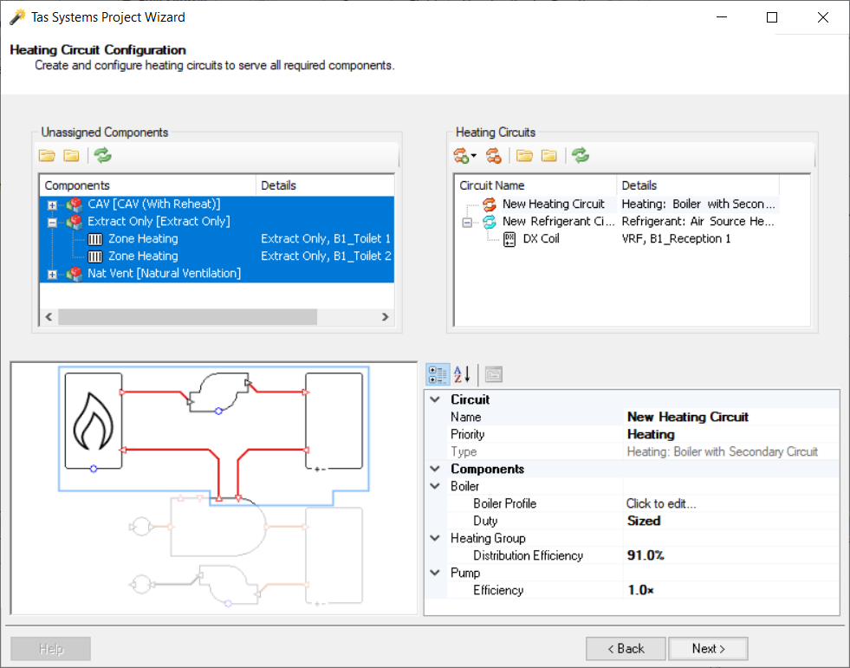Click the Nat Vent system icon
Viewport: 850px width, 668px height.
click(75, 274)
